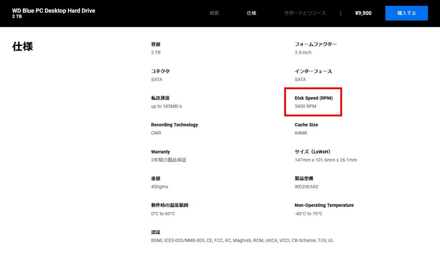Click the 64MB cache size value
Image resolution: width=440 pixels, height=257 pixels.
click(301, 133)
